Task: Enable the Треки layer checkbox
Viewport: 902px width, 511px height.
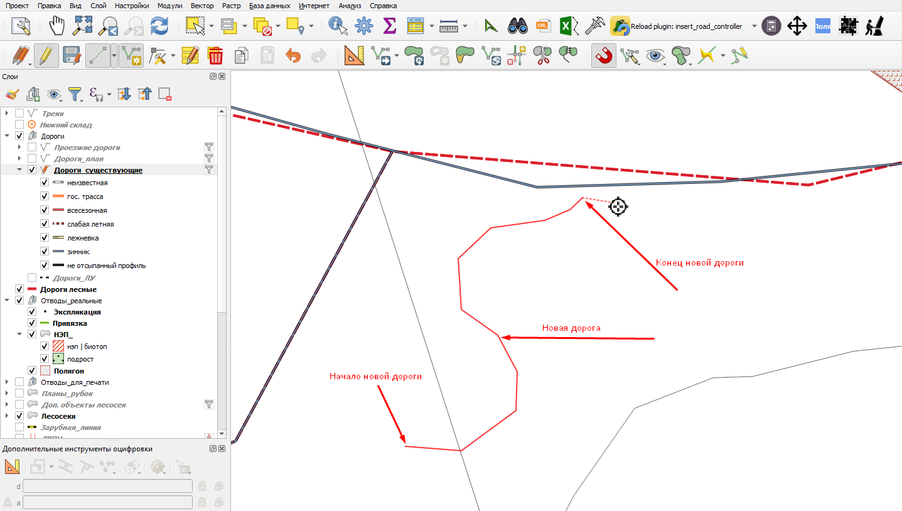Action: (x=19, y=114)
